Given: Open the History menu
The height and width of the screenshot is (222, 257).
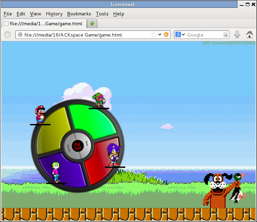Looking at the screenshot, I should [x=54, y=14].
